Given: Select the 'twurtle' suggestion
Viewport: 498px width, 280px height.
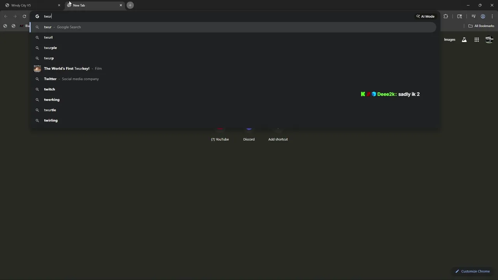Looking at the screenshot, I should pyautogui.click(x=233, y=110).
